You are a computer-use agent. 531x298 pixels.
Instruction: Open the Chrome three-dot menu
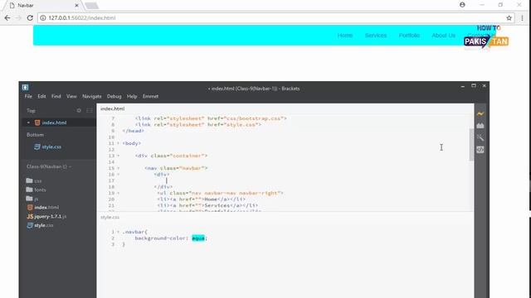coord(522,18)
